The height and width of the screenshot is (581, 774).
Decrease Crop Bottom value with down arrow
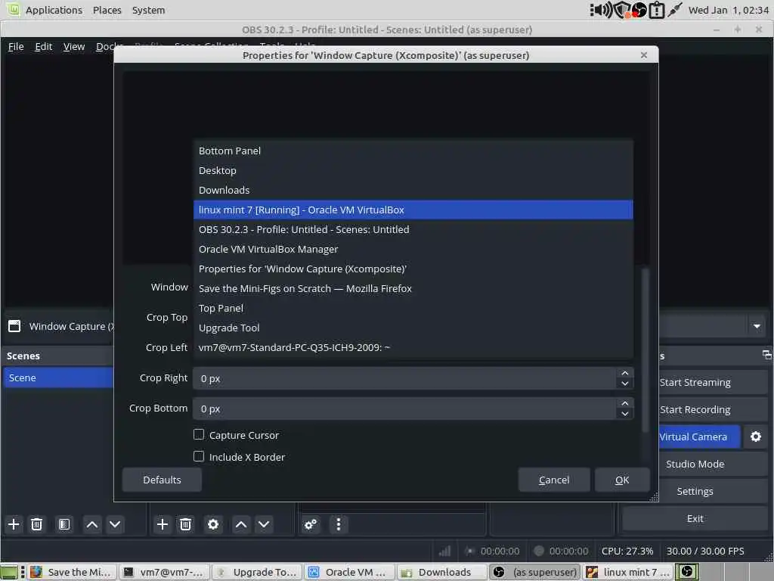click(625, 414)
